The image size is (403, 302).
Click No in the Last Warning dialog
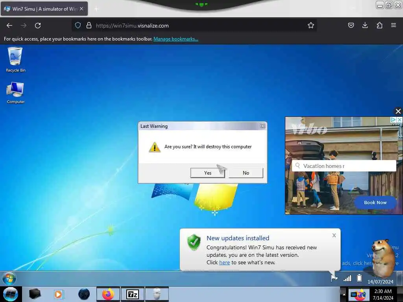coord(246,173)
